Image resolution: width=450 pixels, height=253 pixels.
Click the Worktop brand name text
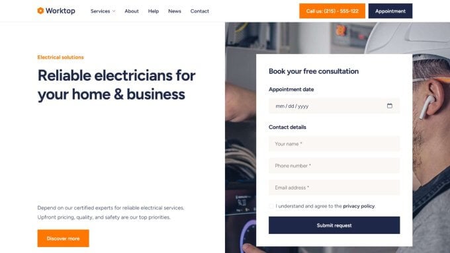pos(60,11)
